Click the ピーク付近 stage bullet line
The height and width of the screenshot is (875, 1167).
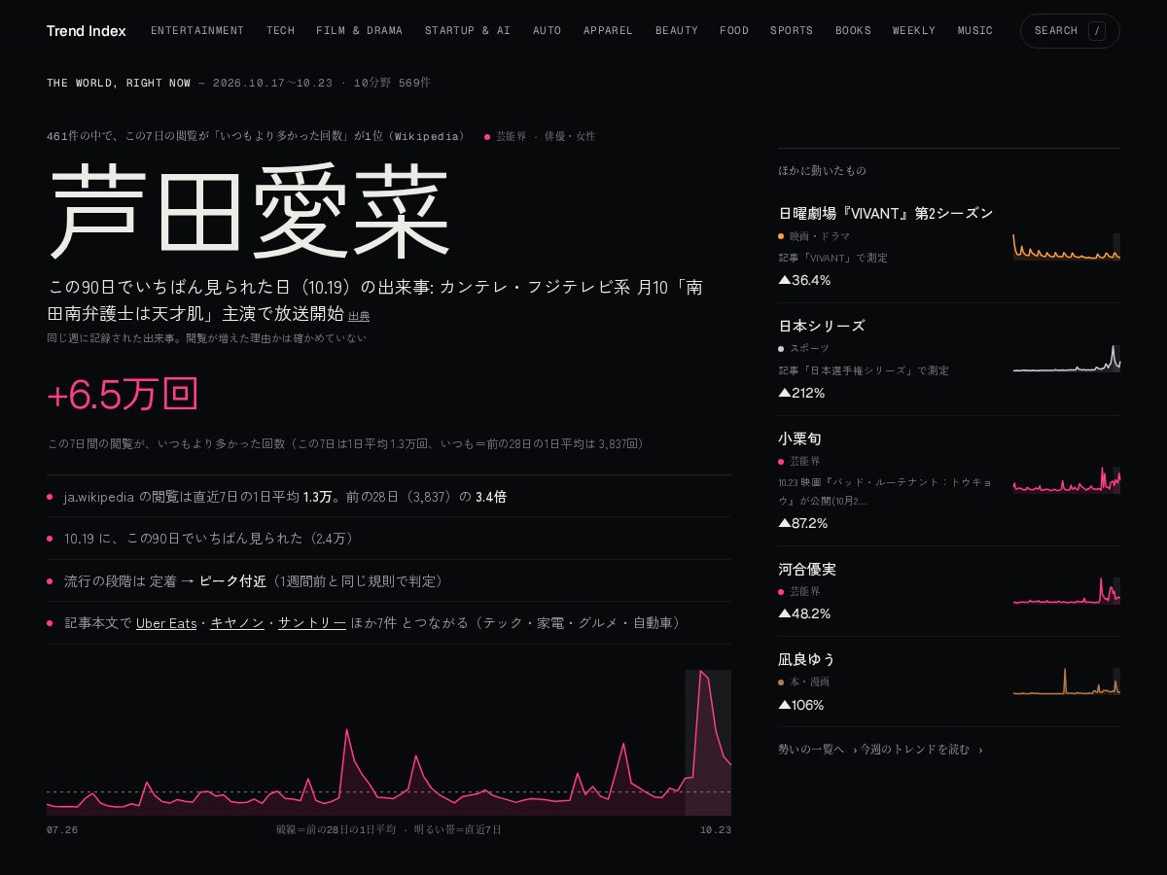click(389, 580)
